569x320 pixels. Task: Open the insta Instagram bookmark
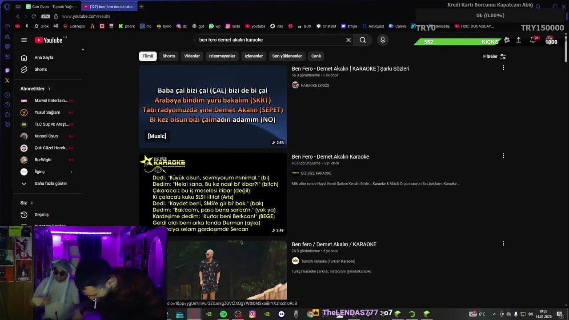[x=233, y=26]
